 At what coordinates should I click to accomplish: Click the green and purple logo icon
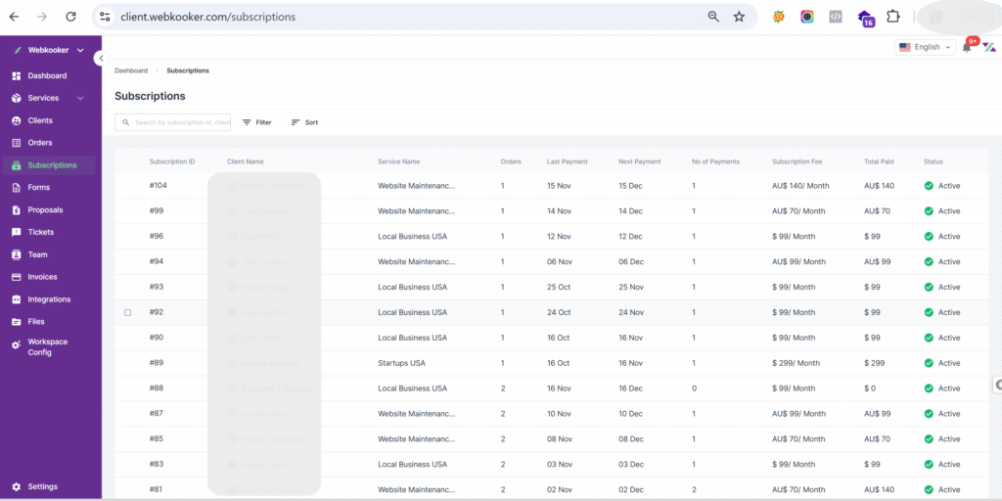coord(989,47)
